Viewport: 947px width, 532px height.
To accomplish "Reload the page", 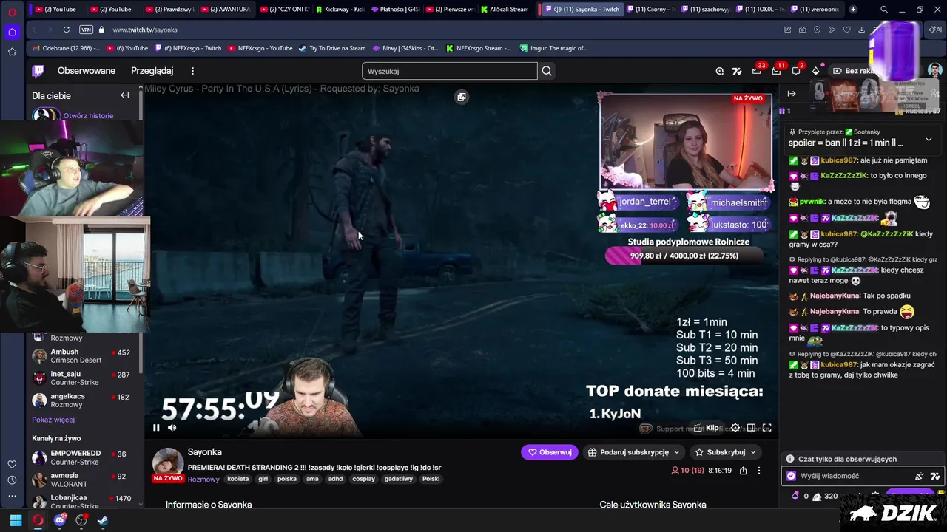I will 67,30.
